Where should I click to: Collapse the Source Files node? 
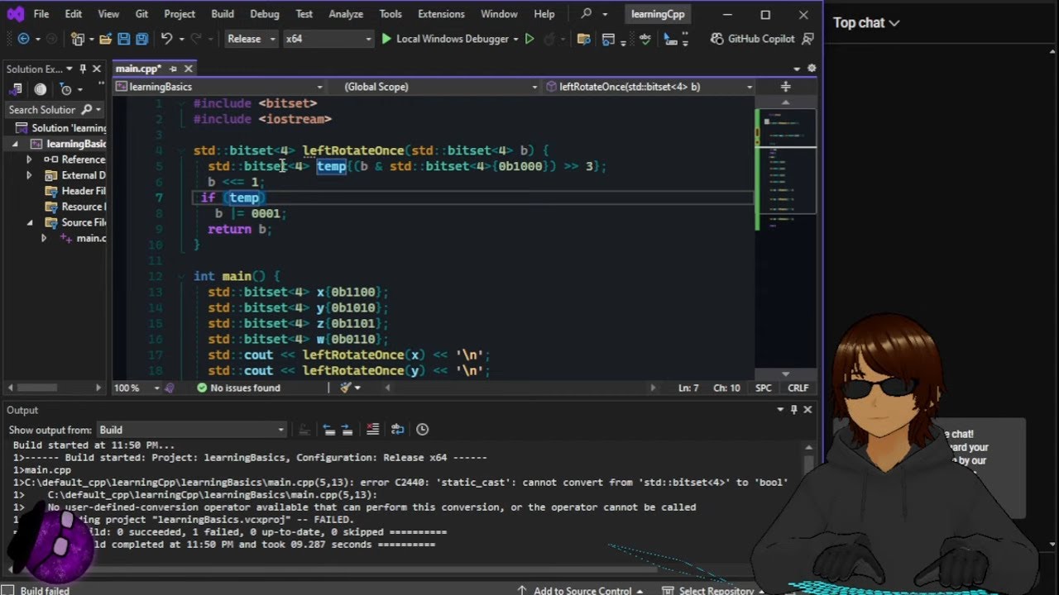tap(29, 222)
